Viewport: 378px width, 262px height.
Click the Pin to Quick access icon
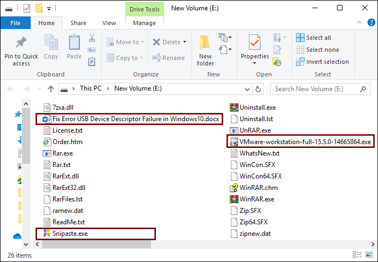point(21,43)
